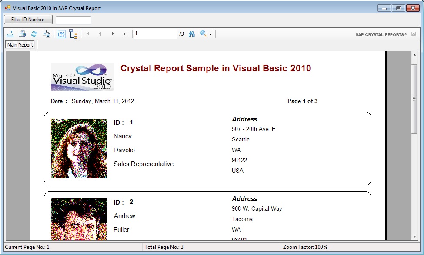Close the current report view tab
Viewport: 424px width, 255px height.
coord(414,34)
